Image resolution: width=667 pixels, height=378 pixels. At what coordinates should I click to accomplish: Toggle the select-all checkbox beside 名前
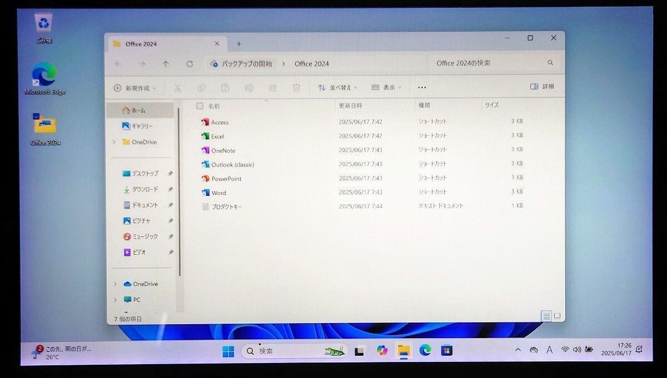tap(200, 105)
